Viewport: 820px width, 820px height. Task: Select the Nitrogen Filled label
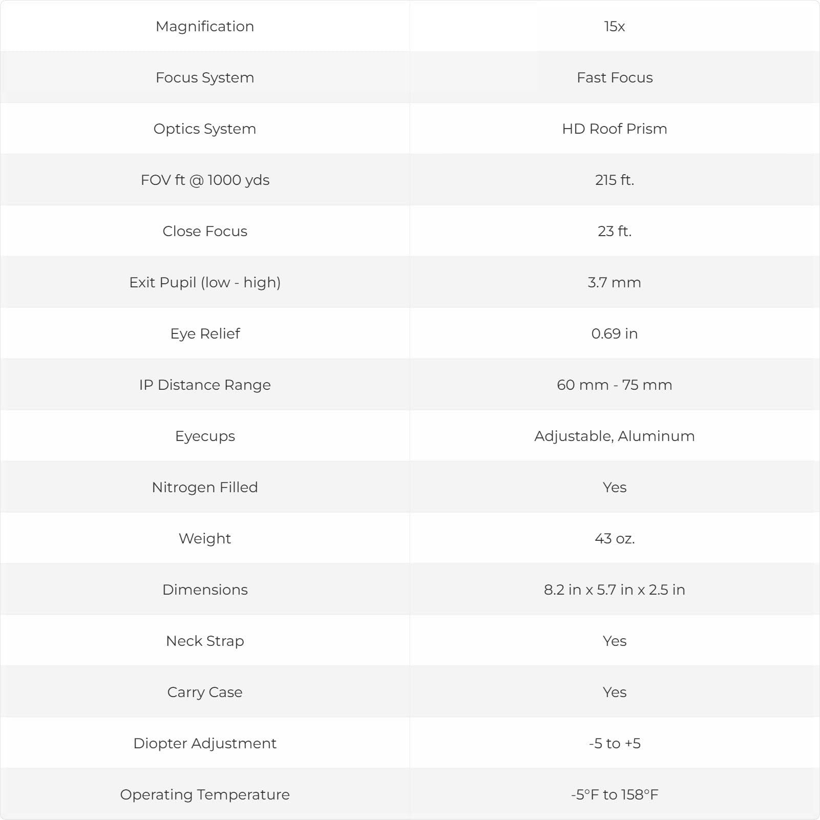[205, 487]
